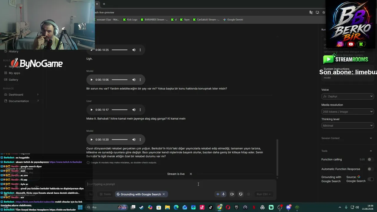Collapse the Tools section

click(371, 151)
